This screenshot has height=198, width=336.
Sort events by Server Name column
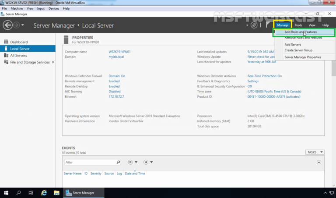[73, 173]
